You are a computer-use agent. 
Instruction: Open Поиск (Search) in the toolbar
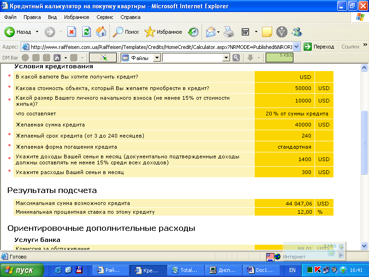pos(126,32)
